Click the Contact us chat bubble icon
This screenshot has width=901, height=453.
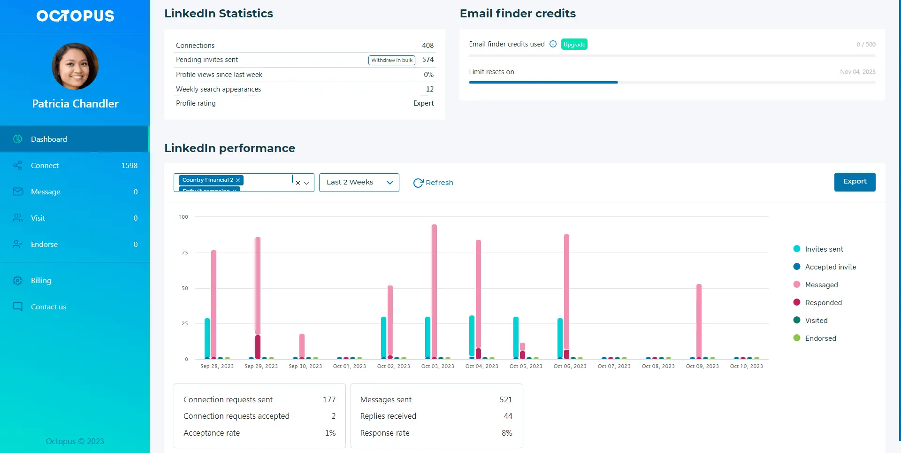(x=17, y=307)
